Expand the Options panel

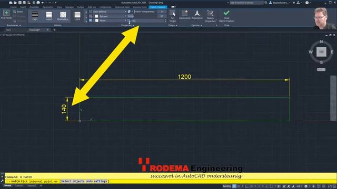click(x=196, y=25)
